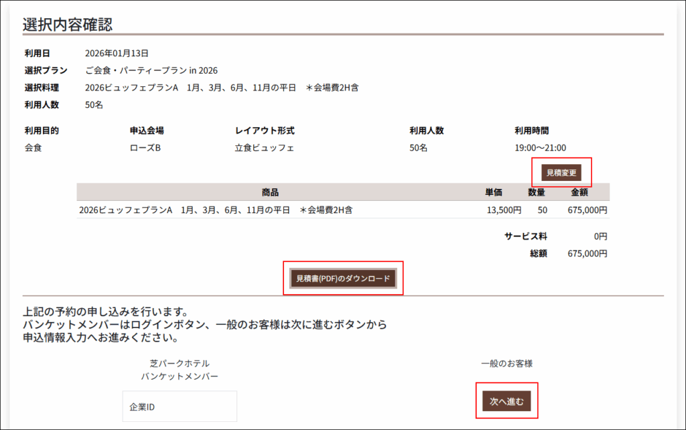The height and width of the screenshot is (430, 686).
Task: Select the venue name ローズB
Action: (x=145, y=148)
